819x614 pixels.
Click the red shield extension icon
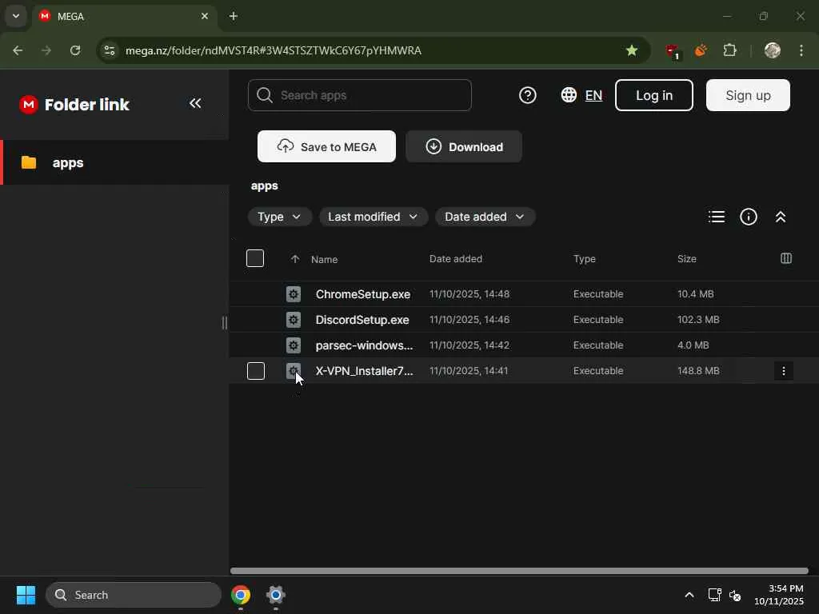tap(672, 50)
